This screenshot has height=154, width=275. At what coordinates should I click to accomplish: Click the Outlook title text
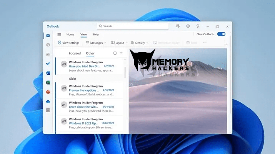(x=53, y=26)
